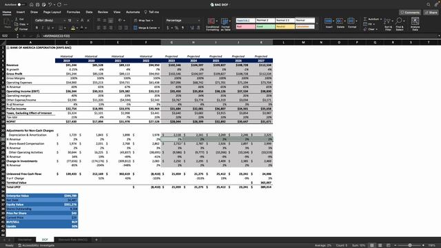The height and width of the screenshot is (248, 441).
Task: Switch to Discount Rate (WACC) sheet tab
Action: click(73, 240)
